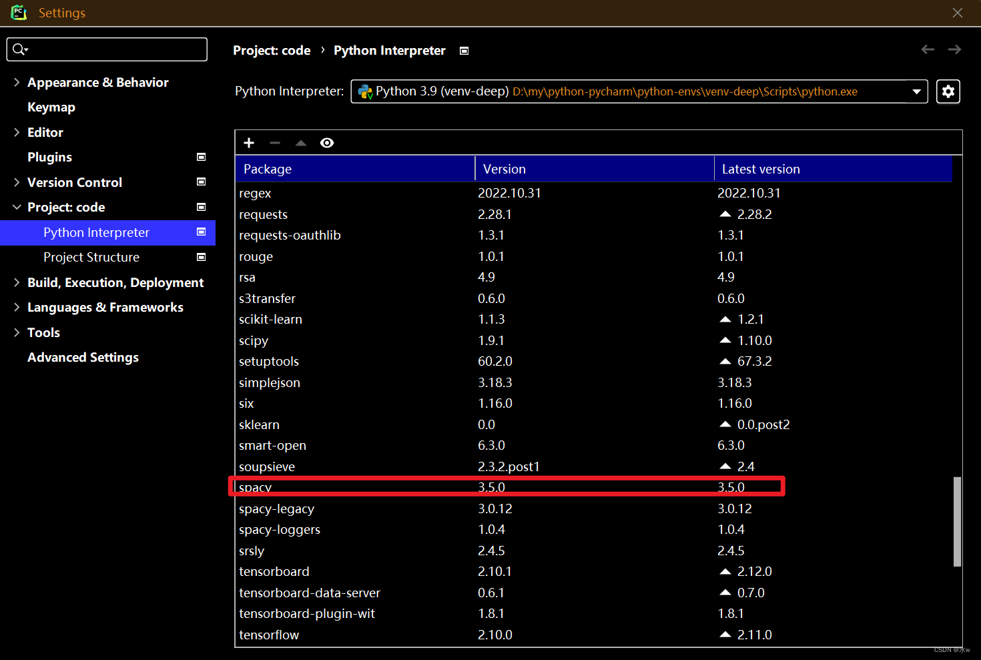Click the upgrade triangle next to requests 2.28.2
This screenshot has height=660, width=981.
[725, 214]
